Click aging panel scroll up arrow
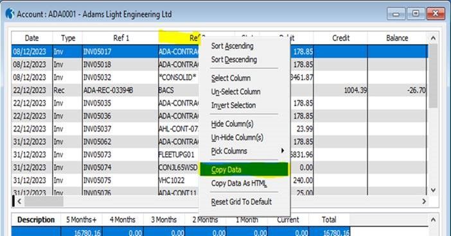451x236 pixels. tap(433, 219)
